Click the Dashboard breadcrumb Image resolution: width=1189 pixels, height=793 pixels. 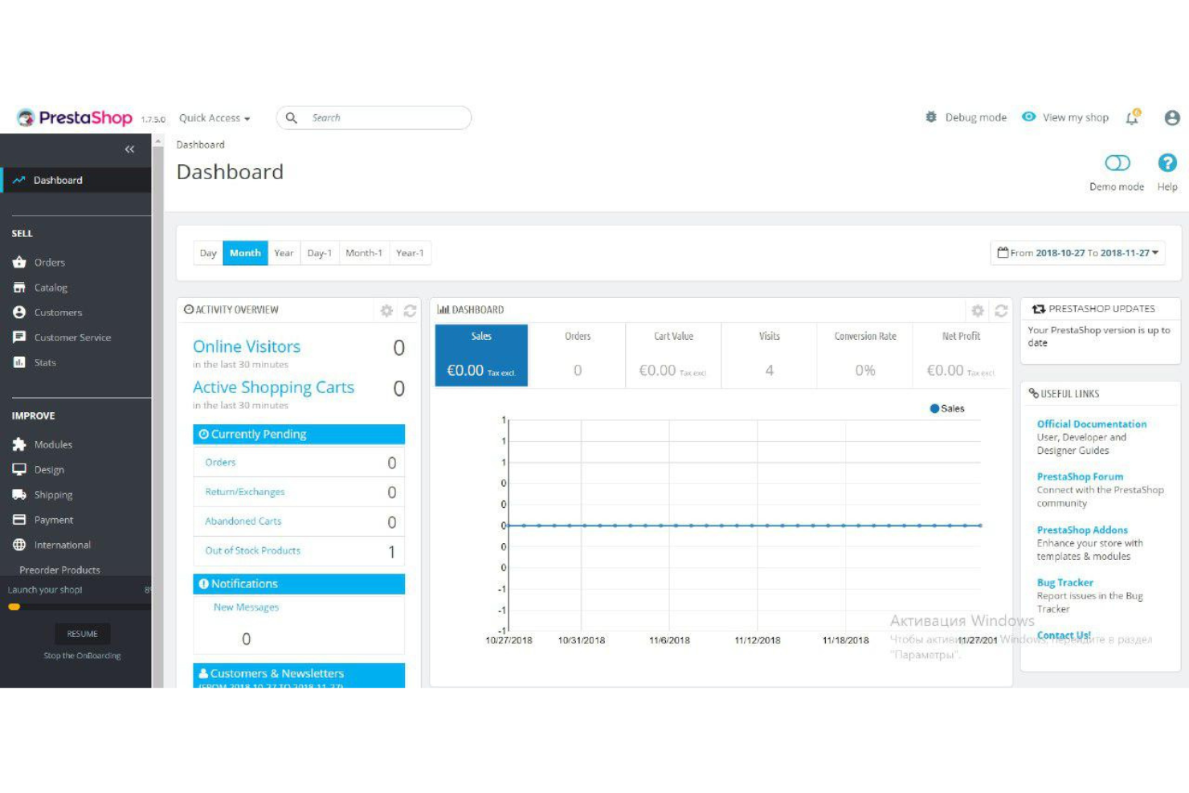coord(200,145)
